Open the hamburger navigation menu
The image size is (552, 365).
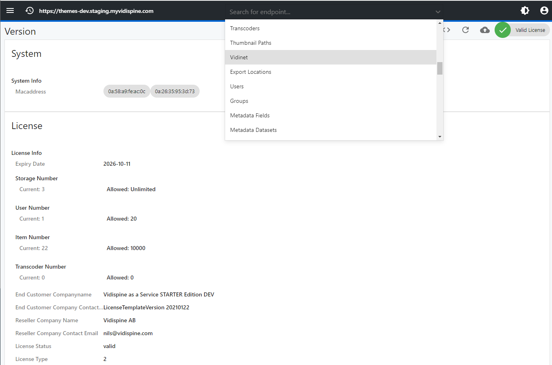[x=10, y=10]
